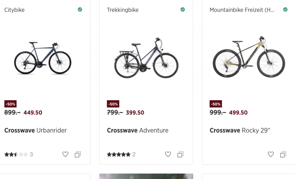View the Urbanrider citybike image
The width and height of the screenshot is (295, 179).
click(x=43, y=57)
